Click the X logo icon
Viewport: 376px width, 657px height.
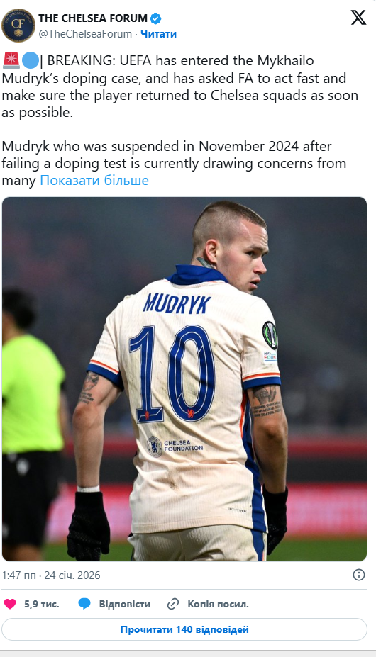click(x=358, y=18)
